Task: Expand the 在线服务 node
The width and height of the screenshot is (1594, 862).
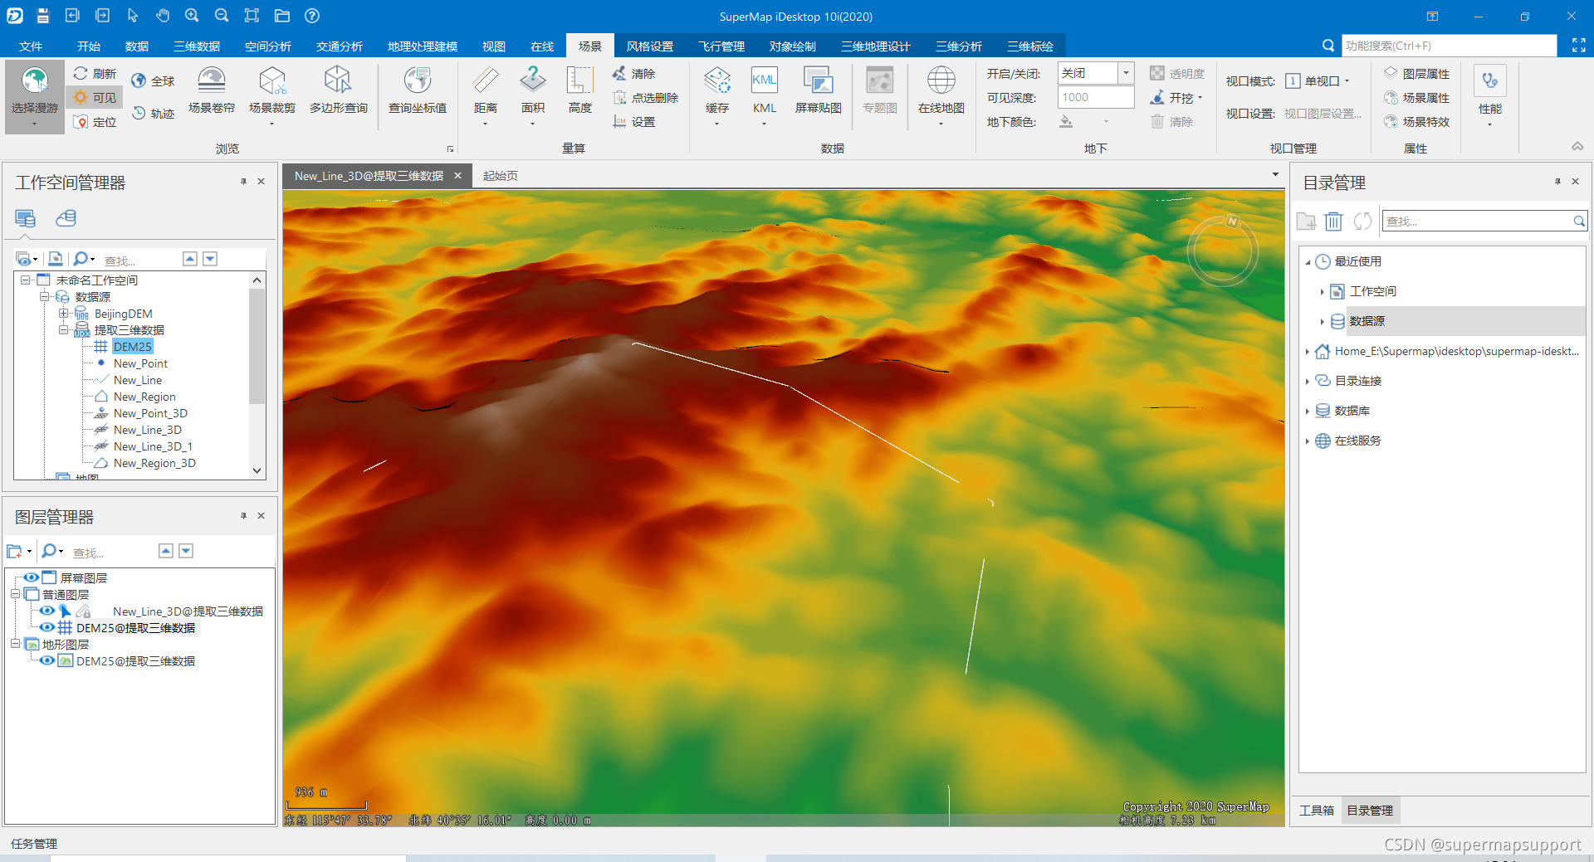Action: click(x=1308, y=441)
